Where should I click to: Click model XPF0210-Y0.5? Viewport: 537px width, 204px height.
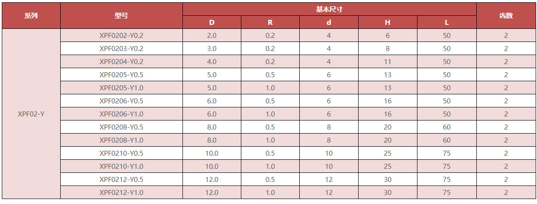(121, 153)
